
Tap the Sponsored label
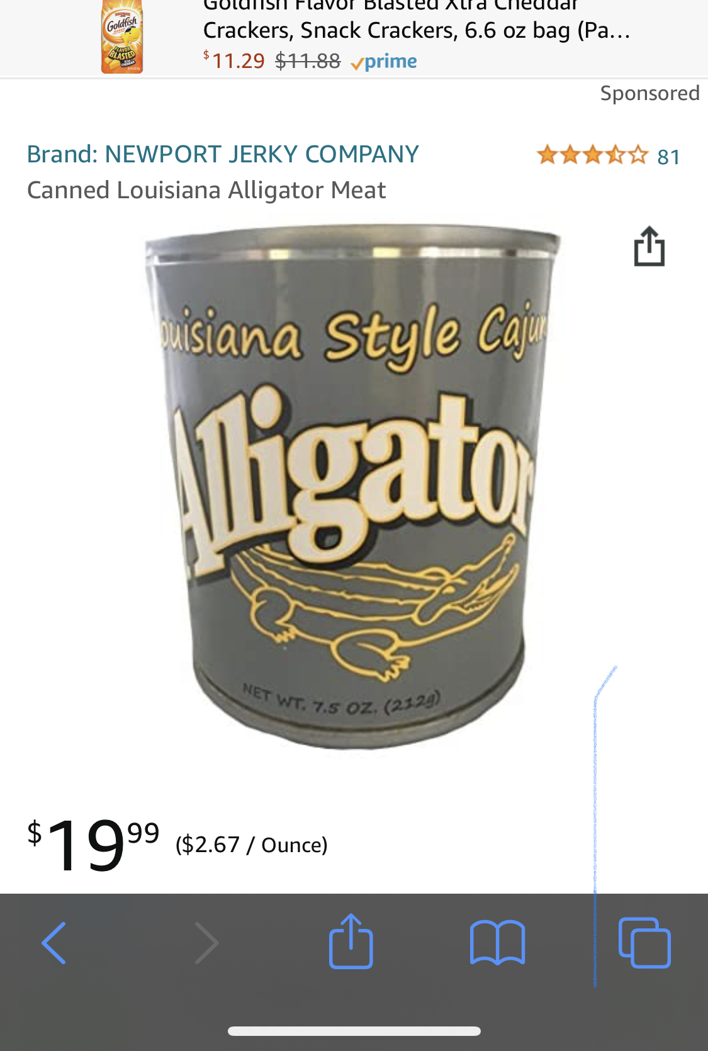649,93
